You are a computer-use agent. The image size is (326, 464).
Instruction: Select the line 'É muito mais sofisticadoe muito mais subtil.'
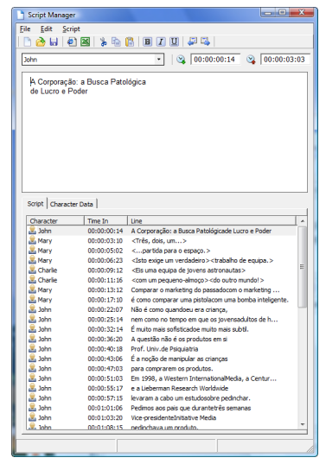pos(162,329)
